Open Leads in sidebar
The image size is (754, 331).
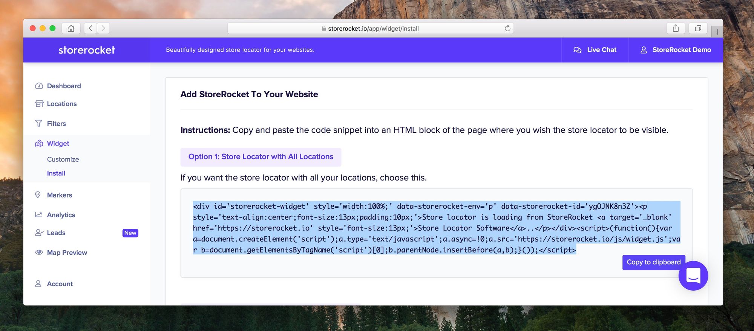56,233
